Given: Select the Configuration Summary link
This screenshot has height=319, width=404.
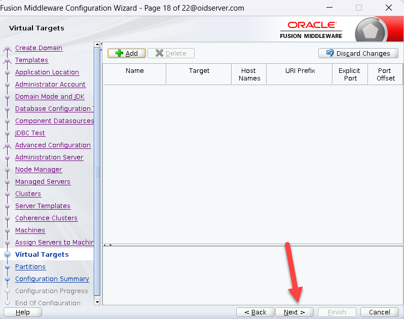Looking at the screenshot, I should click(52, 279).
